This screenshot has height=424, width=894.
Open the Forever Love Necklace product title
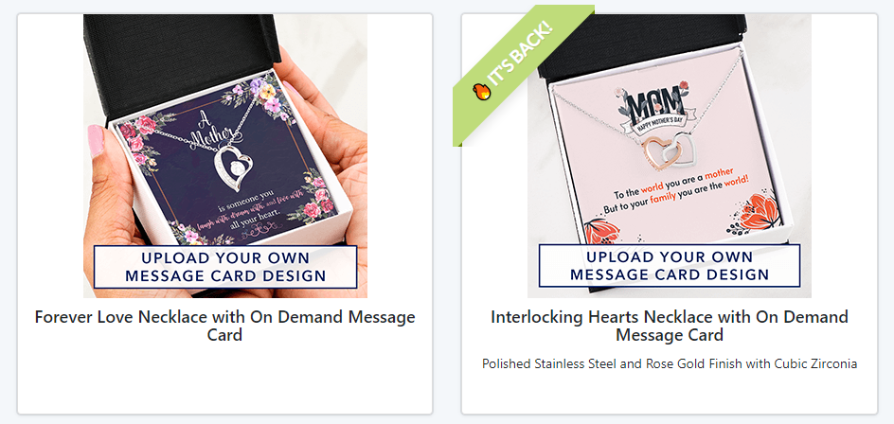click(x=224, y=325)
